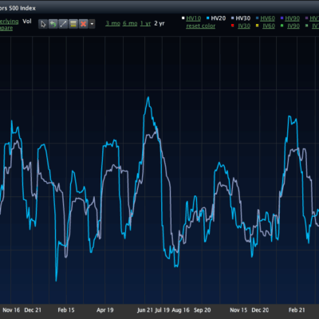Enable the IV90 series
Screen dimensions: 319x319
pos(293,26)
